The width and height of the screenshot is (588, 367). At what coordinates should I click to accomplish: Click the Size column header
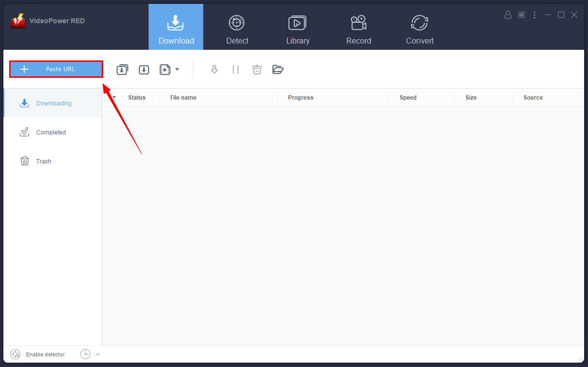point(471,98)
